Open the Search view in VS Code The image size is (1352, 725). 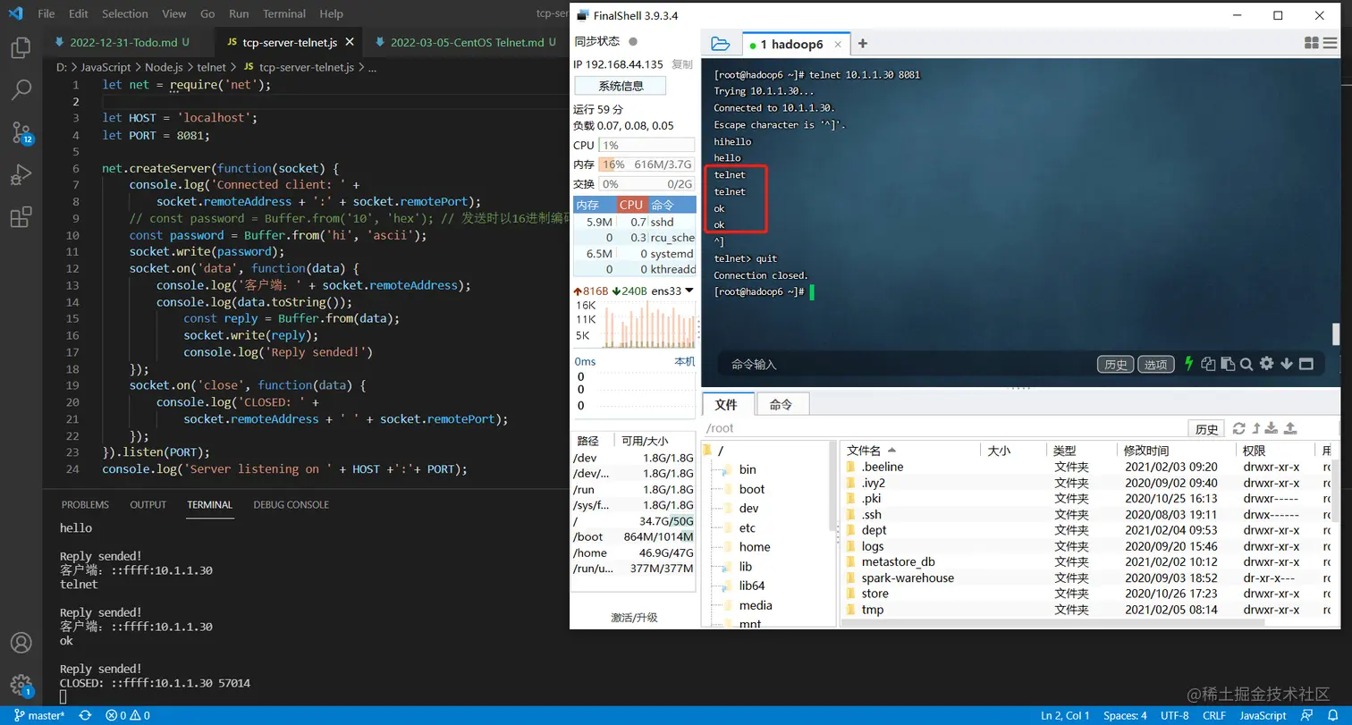tap(21, 89)
